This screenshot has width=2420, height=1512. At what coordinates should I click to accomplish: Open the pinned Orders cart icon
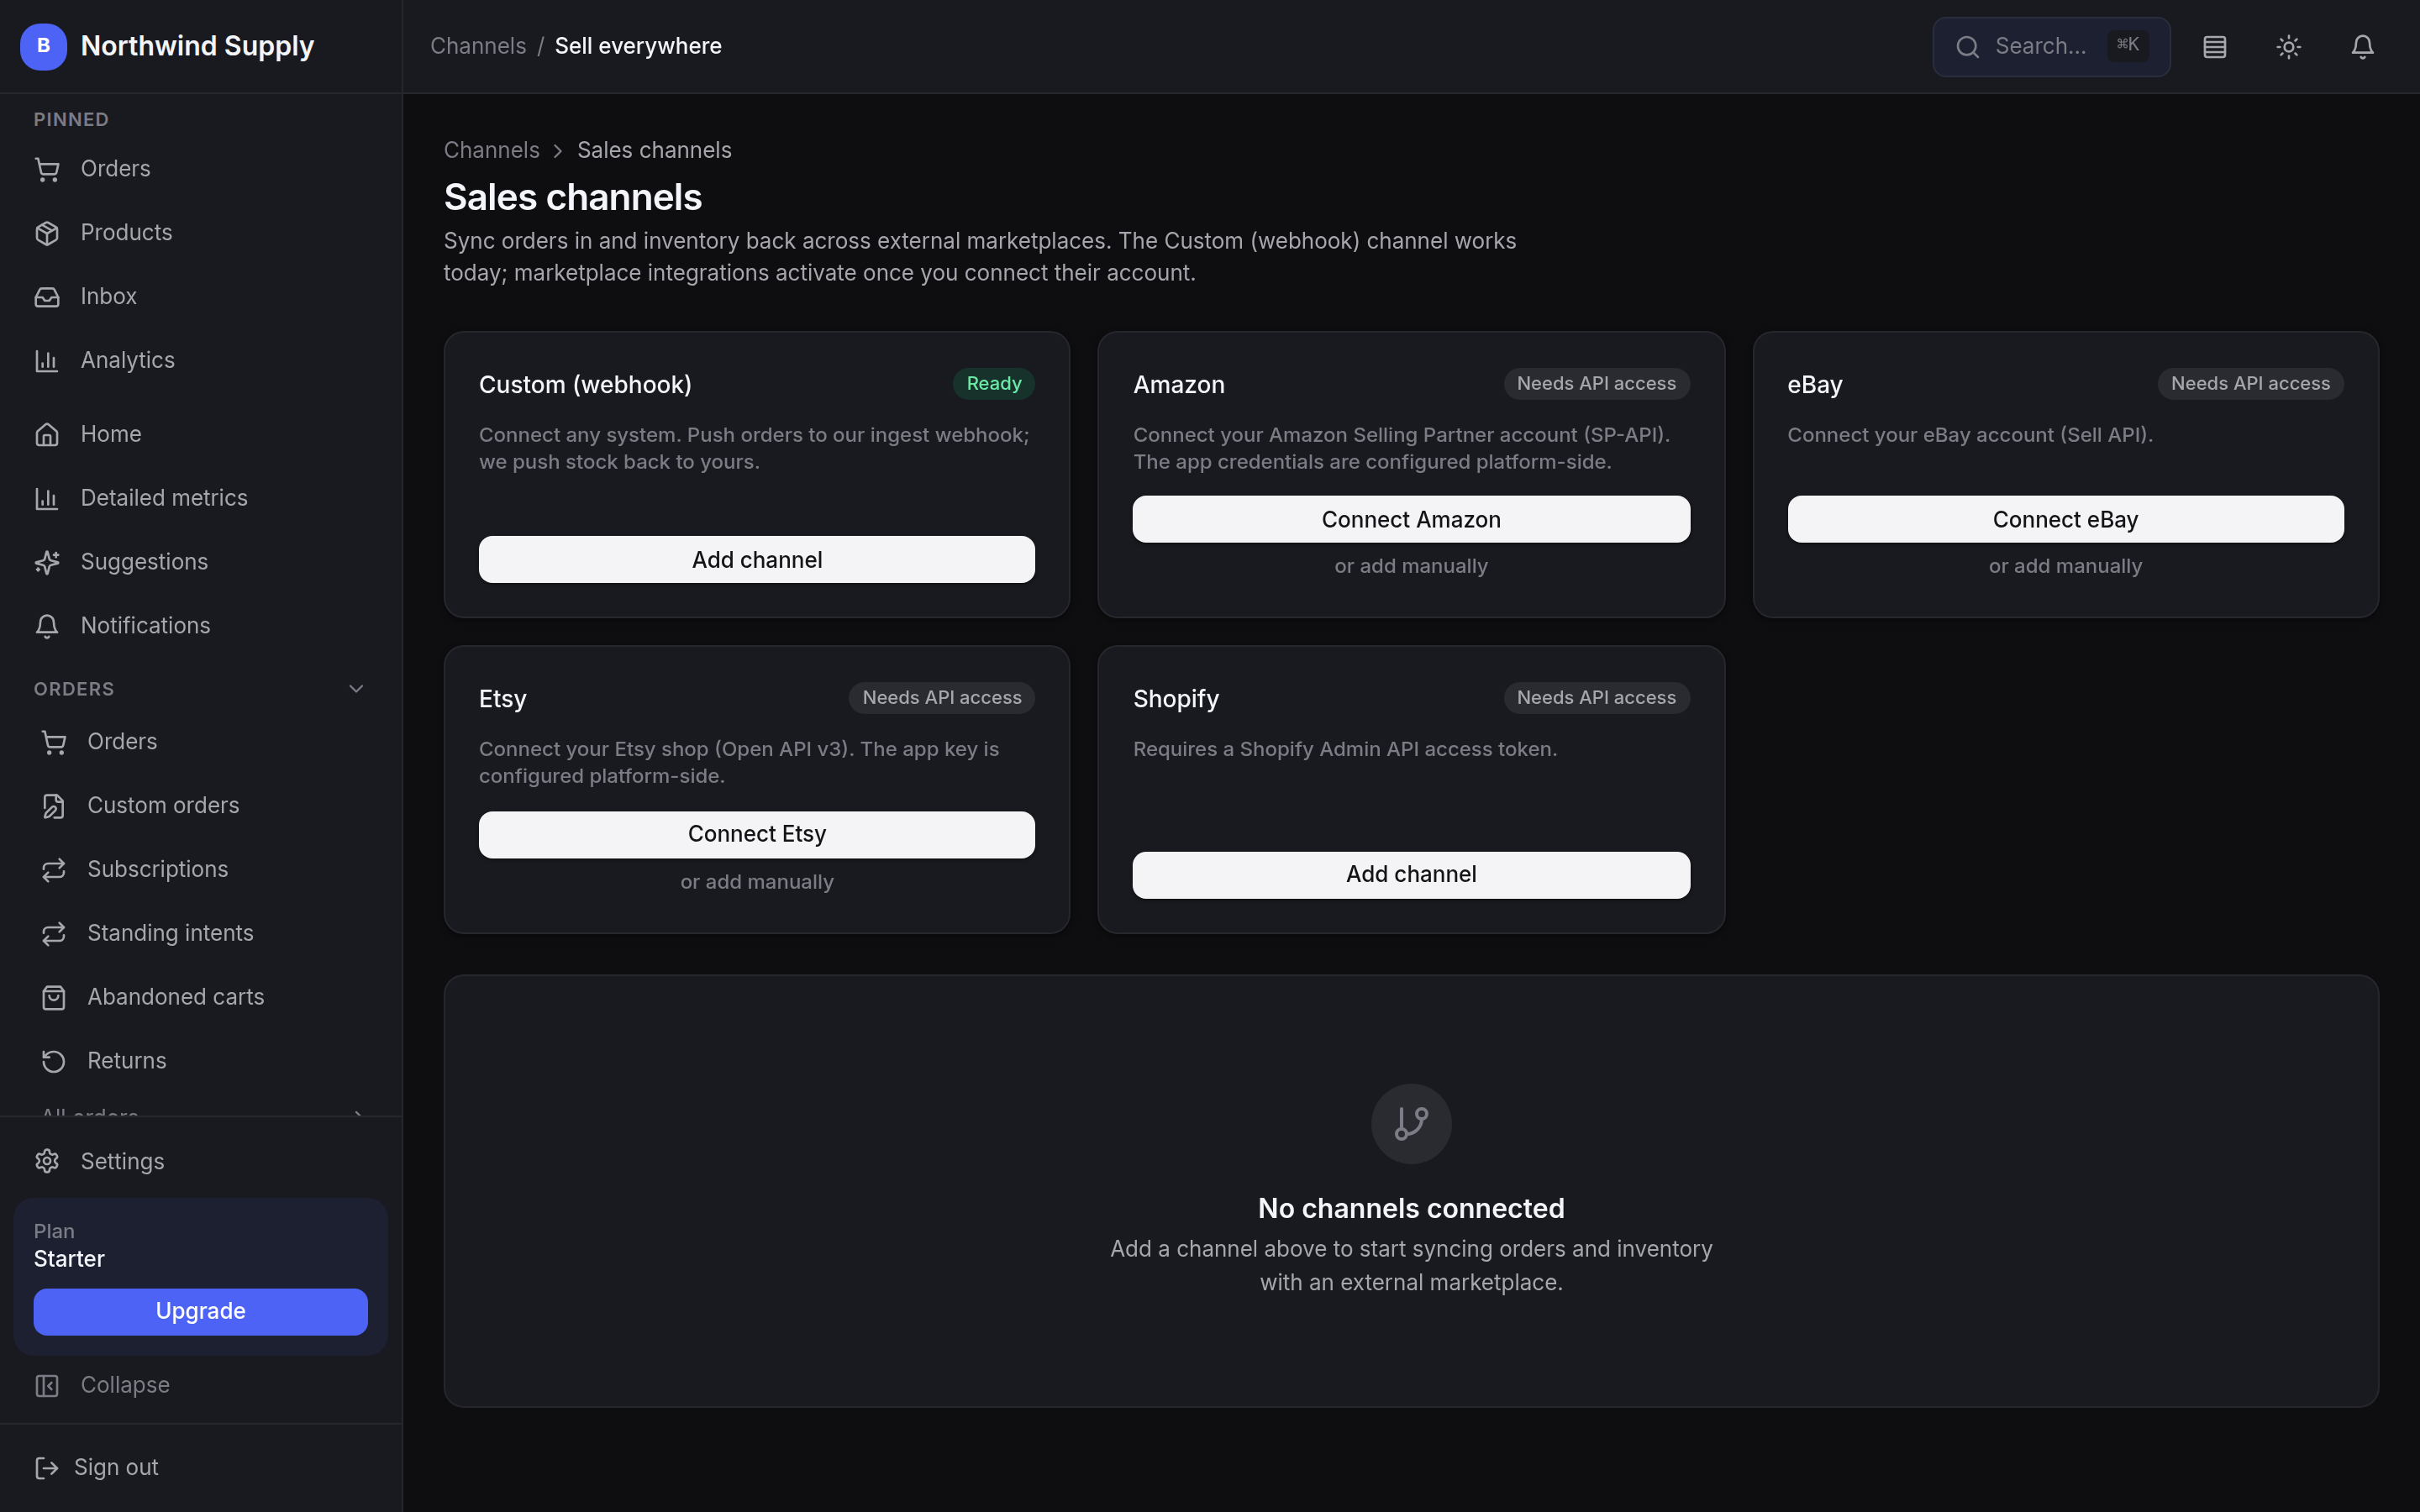point(47,169)
